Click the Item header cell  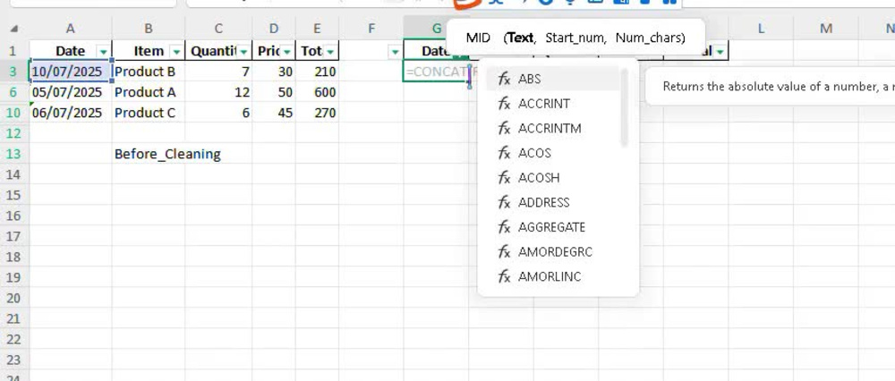tap(149, 51)
